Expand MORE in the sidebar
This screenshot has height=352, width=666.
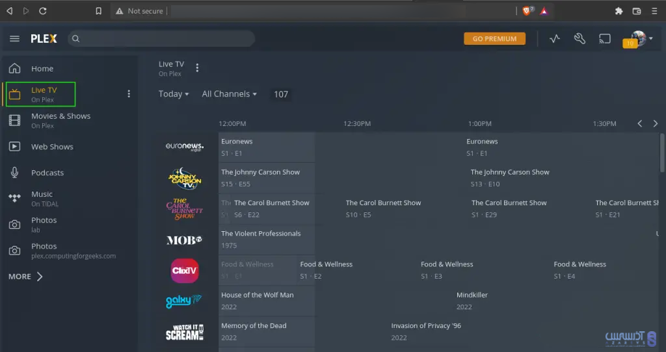click(x=25, y=277)
